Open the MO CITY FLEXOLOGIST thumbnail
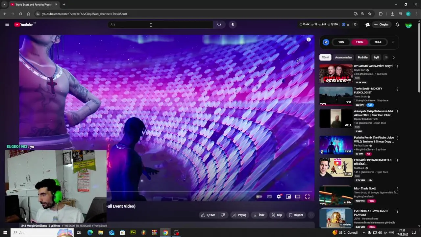Image resolution: width=421 pixels, height=237 pixels. [336, 96]
